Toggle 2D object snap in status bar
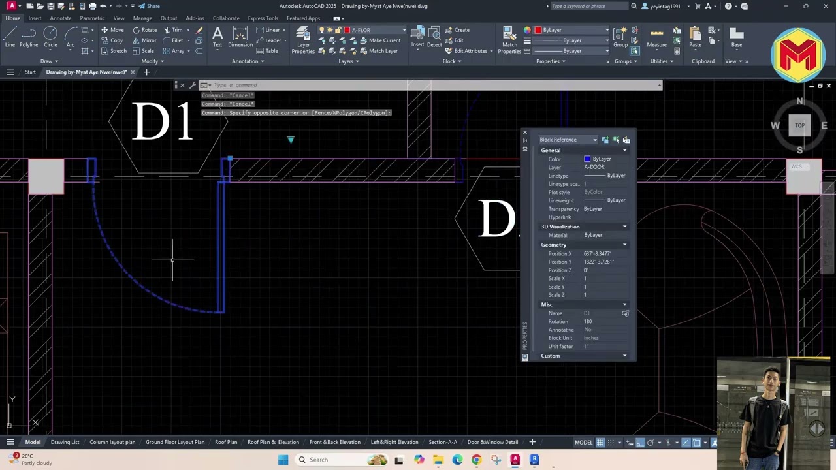 [697, 442]
